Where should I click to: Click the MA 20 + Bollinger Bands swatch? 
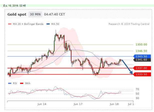10,24
